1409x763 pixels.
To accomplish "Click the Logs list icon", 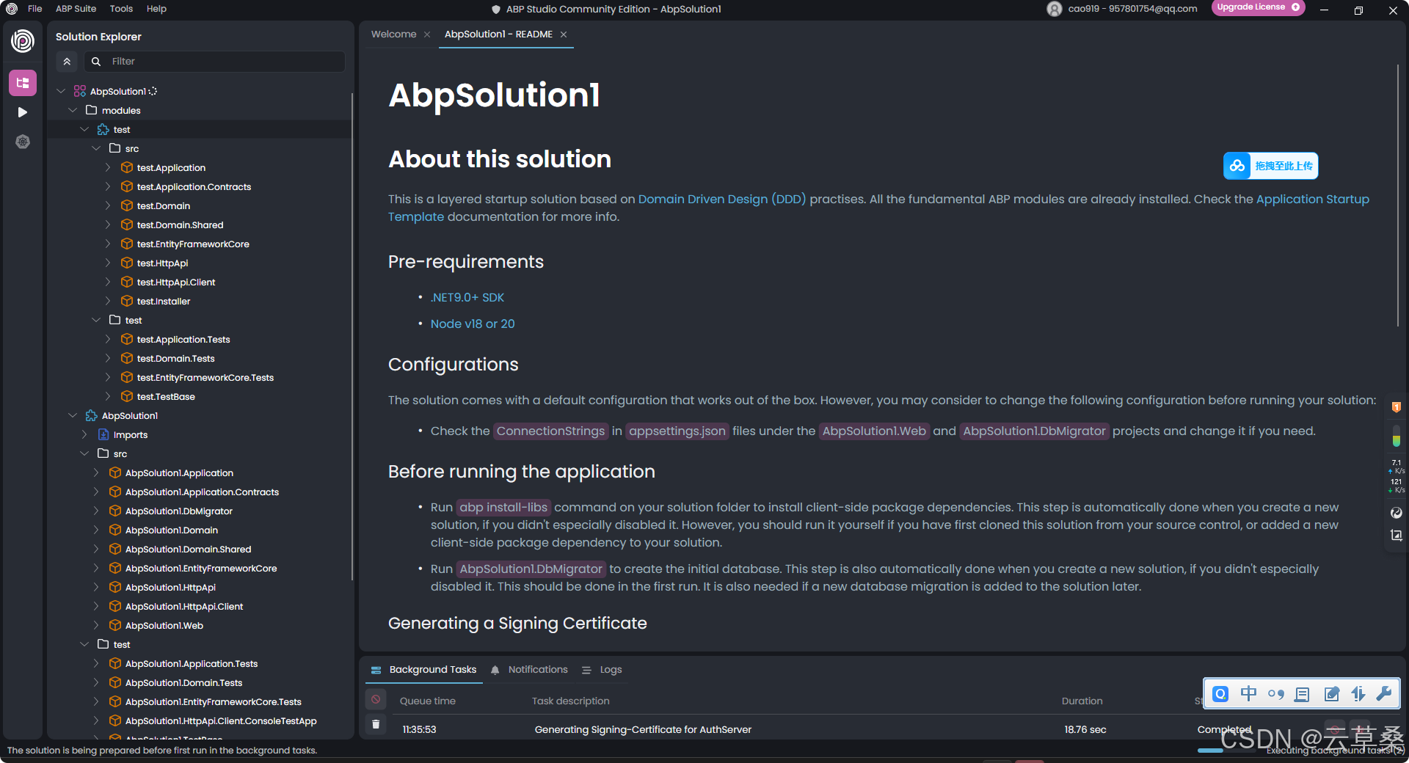I will pos(586,670).
